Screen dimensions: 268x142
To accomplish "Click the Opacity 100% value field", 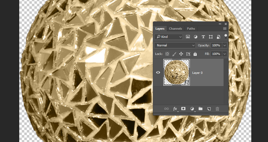I will coord(216,45).
